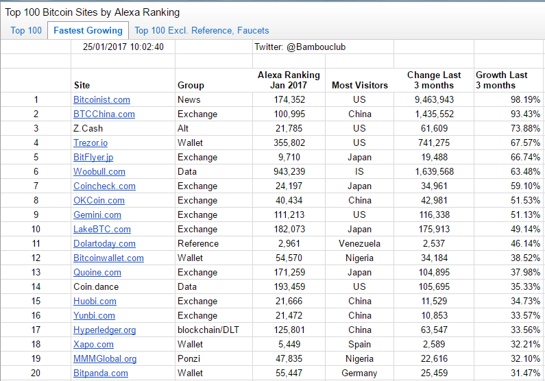Select the Germany visitors cell
The width and height of the screenshot is (545, 381).
point(359,373)
